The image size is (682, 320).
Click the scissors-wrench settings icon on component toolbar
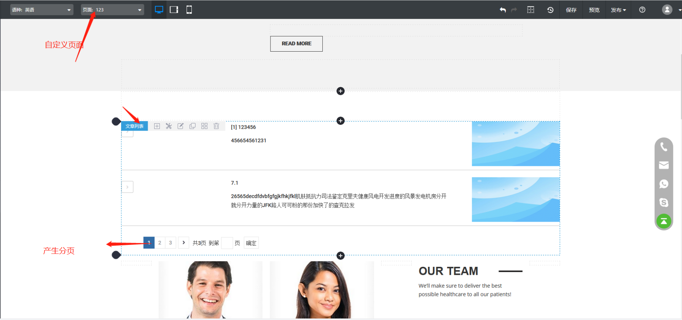169,126
